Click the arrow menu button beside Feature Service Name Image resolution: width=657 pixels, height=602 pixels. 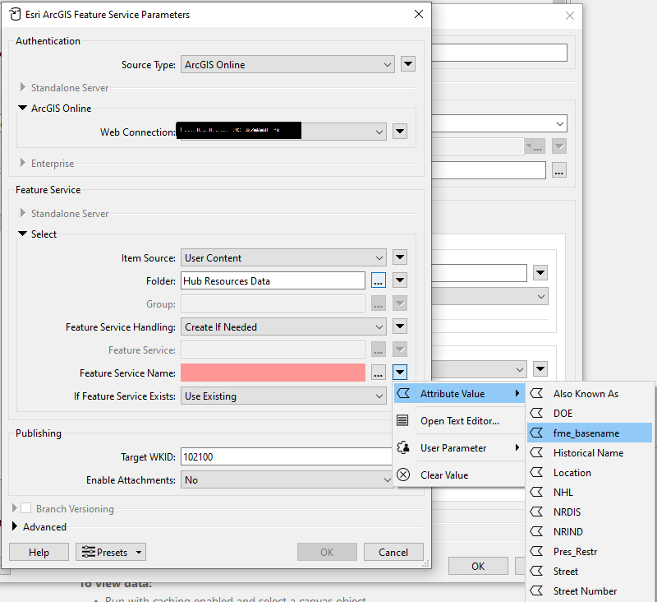pos(400,372)
